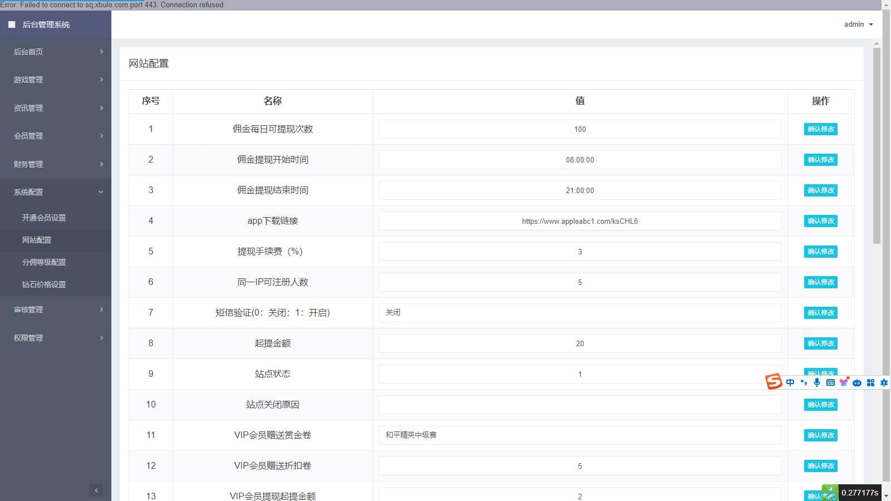Collapse the 系统配置 sidebar section
Screen dimensions: 891x501
point(56,192)
